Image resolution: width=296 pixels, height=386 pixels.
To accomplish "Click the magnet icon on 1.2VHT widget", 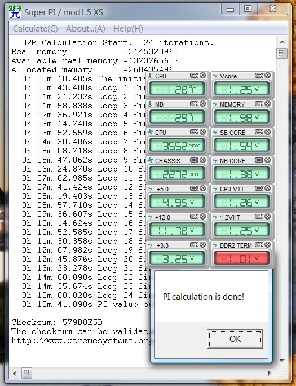I will click(259, 217).
